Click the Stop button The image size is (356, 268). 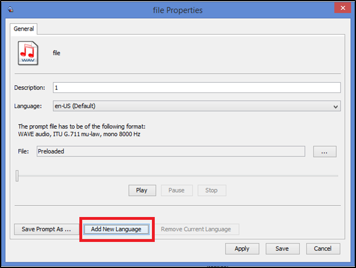(x=211, y=190)
